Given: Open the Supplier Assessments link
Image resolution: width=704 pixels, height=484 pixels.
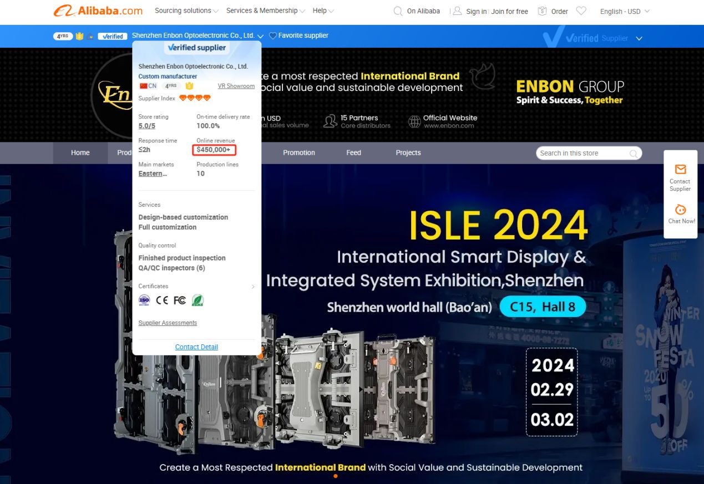Looking at the screenshot, I should 168,323.
